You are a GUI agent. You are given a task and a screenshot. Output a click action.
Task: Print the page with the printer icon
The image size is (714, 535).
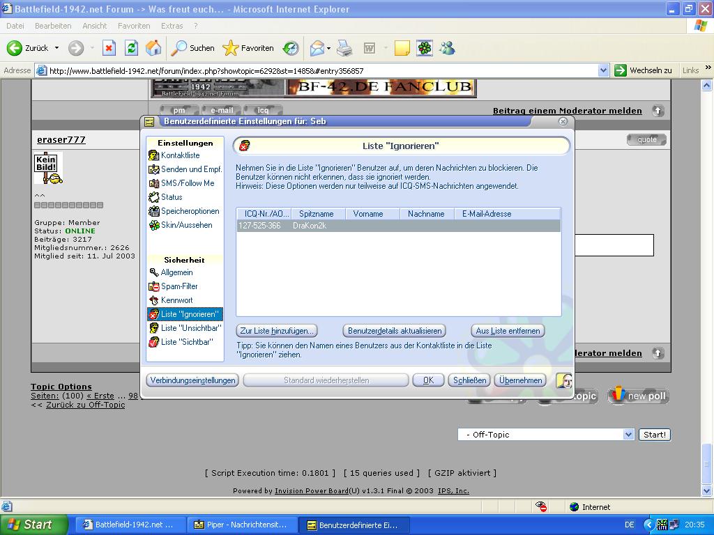point(344,48)
